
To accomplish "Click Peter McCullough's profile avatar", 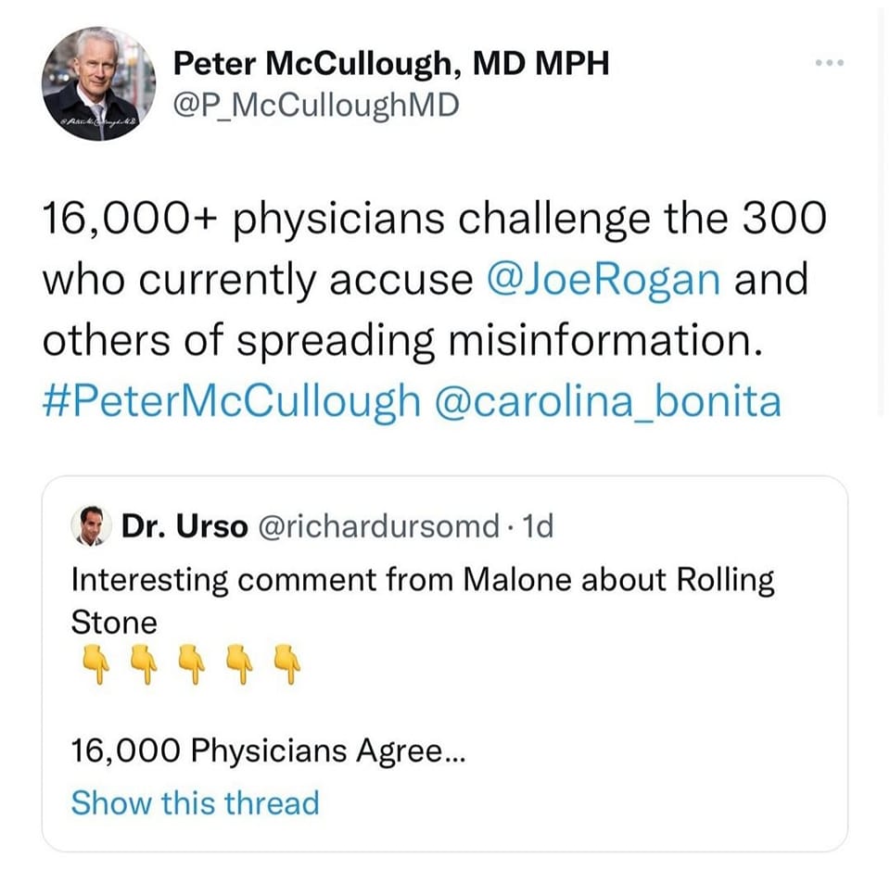I will click(99, 84).
